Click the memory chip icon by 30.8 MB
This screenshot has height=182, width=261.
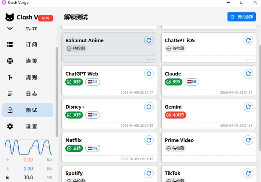pyautogui.click(x=8, y=177)
